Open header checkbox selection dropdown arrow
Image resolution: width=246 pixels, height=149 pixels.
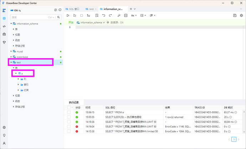72,107
